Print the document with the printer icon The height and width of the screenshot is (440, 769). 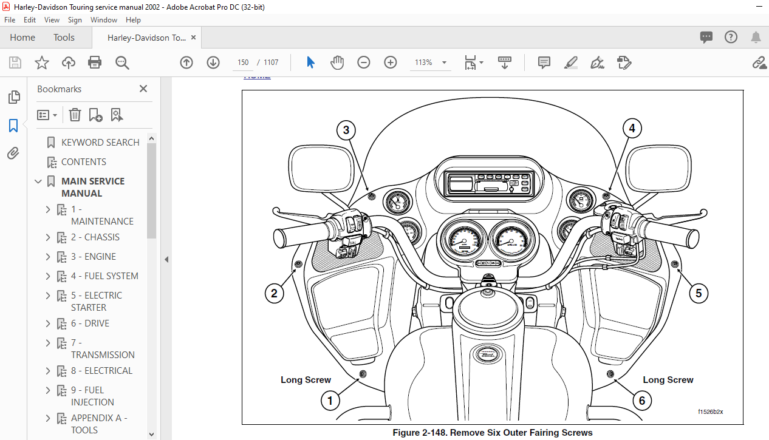[95, 63]
